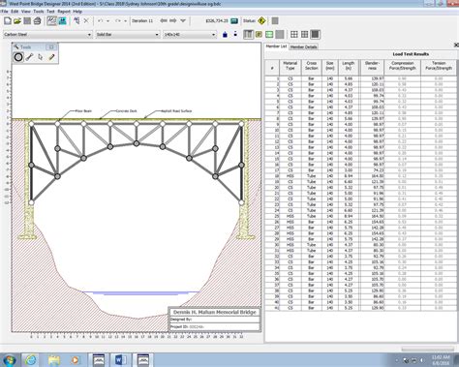459x367 pixels.
Task: Open the Tools menu
Action: 39,12
